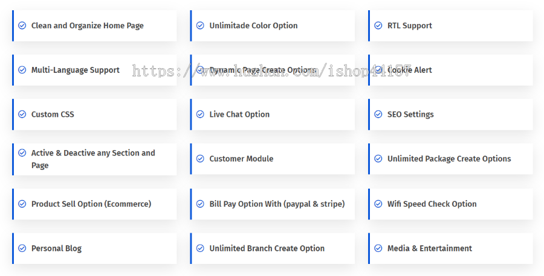Viewport: 544px width, 276px height.
Task: Click the check icon beside RTL Support
Action: pos(378,25)
